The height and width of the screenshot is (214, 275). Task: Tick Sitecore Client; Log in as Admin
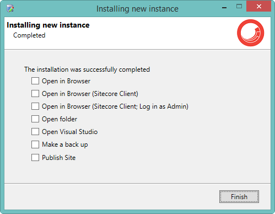[x=35, y=106]
